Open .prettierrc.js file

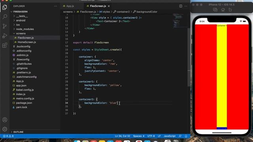pyautogui.click(x=23, y=73)
